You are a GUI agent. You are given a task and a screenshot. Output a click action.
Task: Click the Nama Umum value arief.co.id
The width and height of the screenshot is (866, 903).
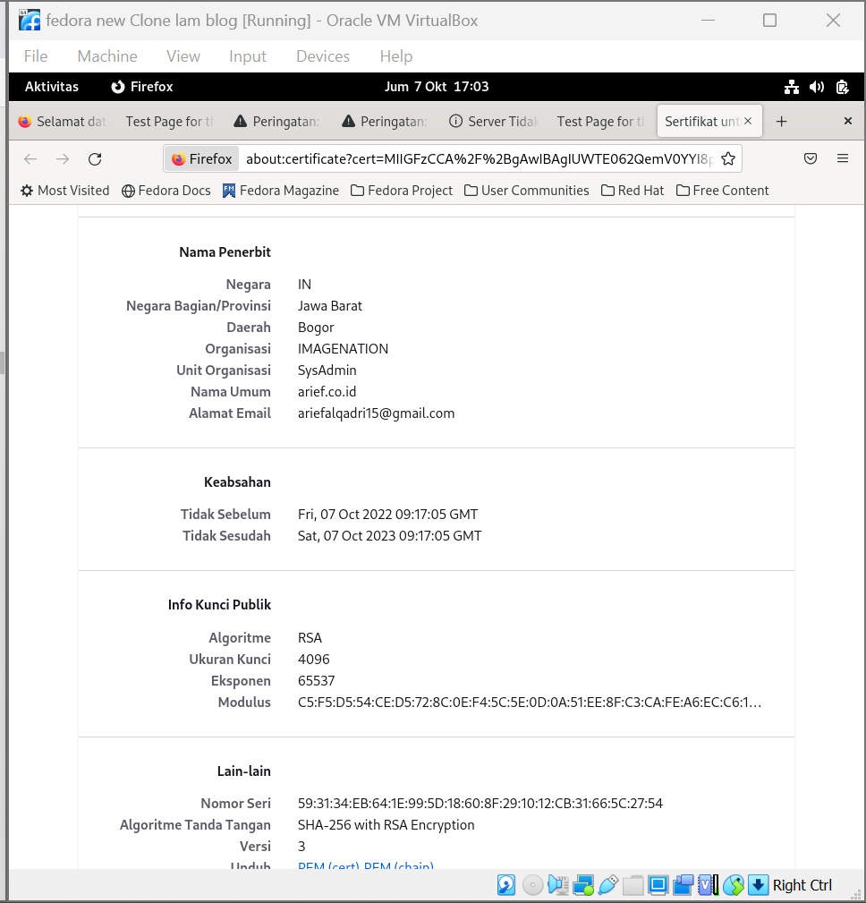(327, 392)
